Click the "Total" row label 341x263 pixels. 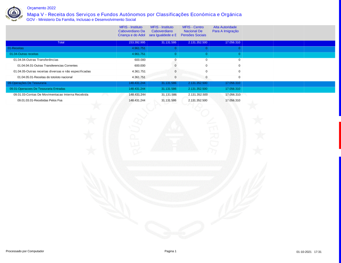pos(61,43)
